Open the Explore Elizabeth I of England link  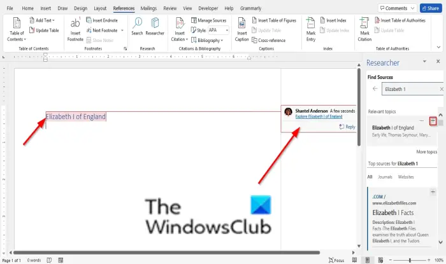point(319,116)
